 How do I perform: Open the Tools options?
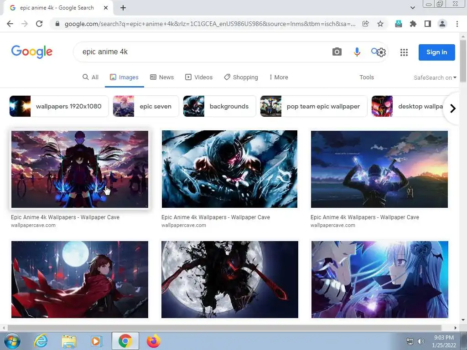tap(366, 77)
